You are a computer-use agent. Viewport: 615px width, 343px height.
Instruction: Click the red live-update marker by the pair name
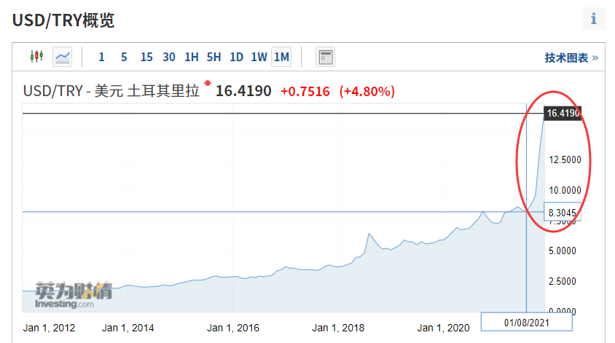[208, 83]
